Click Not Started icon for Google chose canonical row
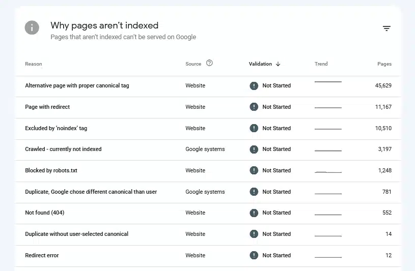This screenshot has width=415, height=271. [254, 192]
